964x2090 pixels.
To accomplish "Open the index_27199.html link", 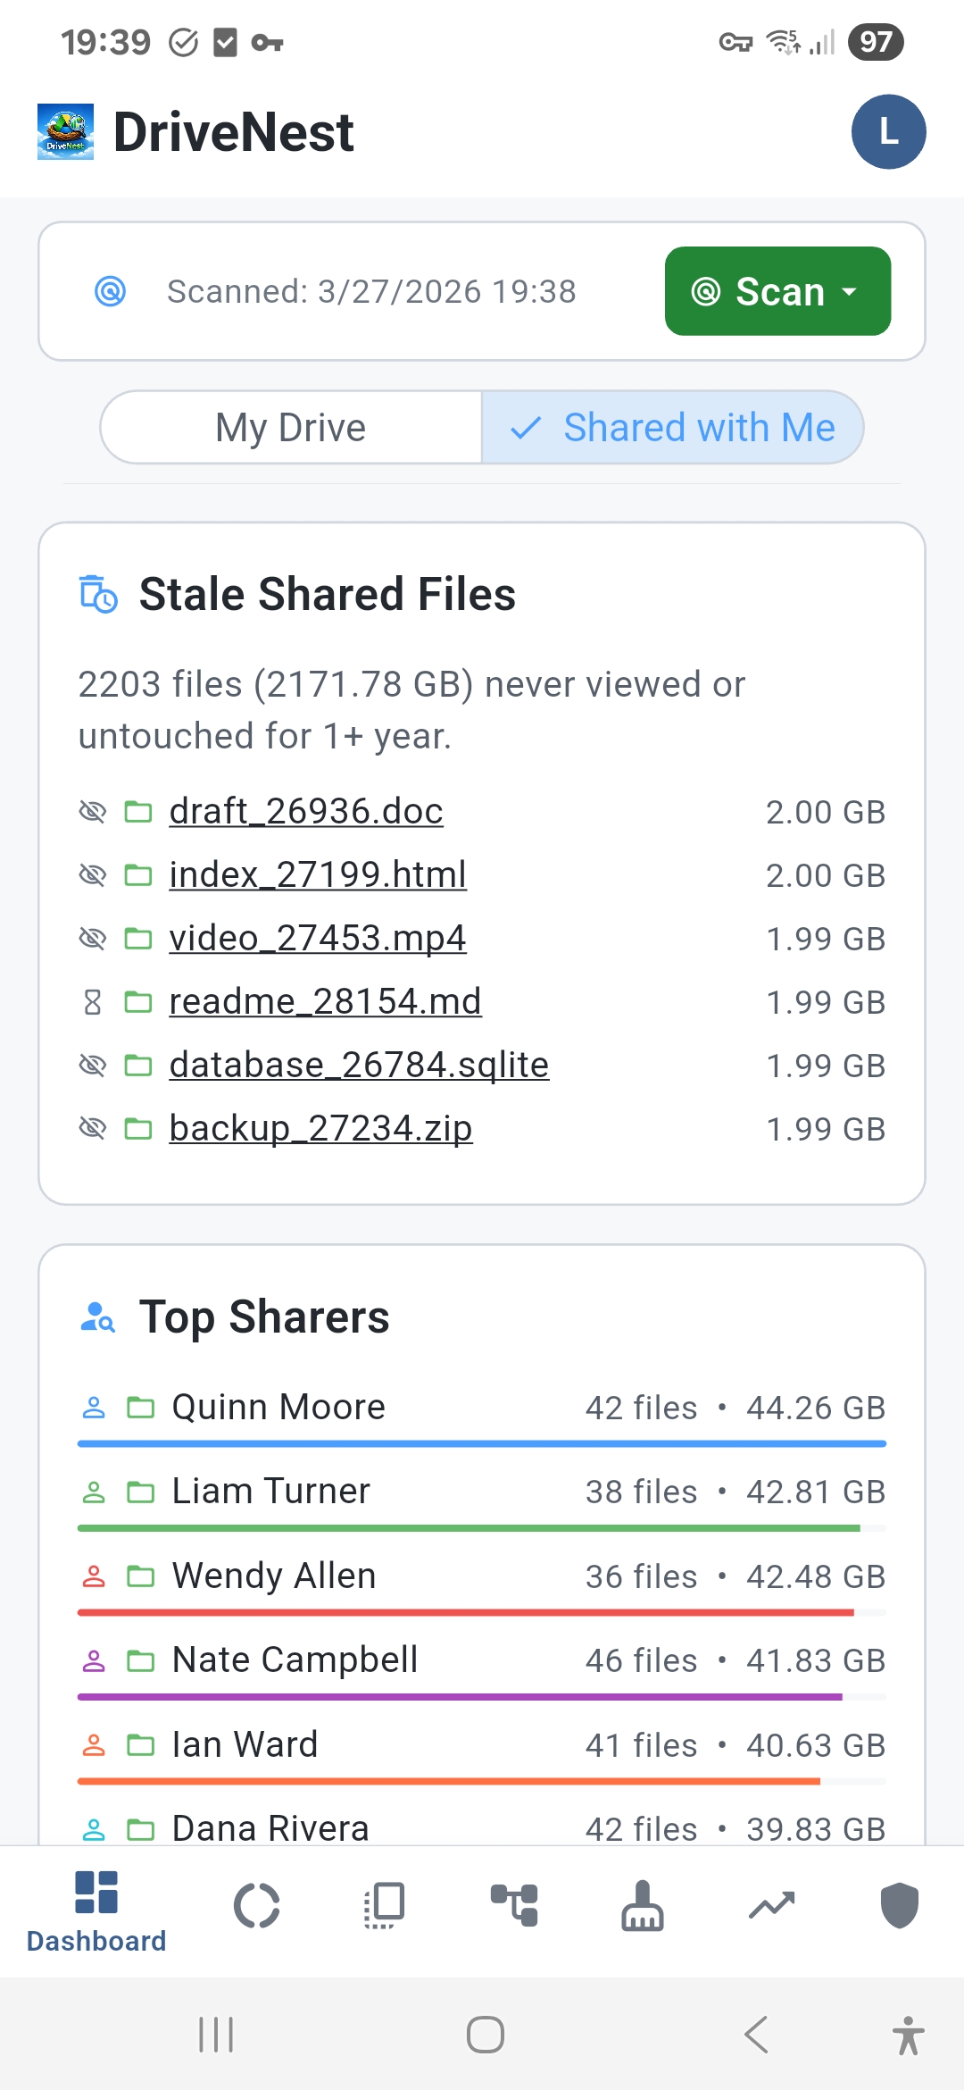I will tap(318, 875).
